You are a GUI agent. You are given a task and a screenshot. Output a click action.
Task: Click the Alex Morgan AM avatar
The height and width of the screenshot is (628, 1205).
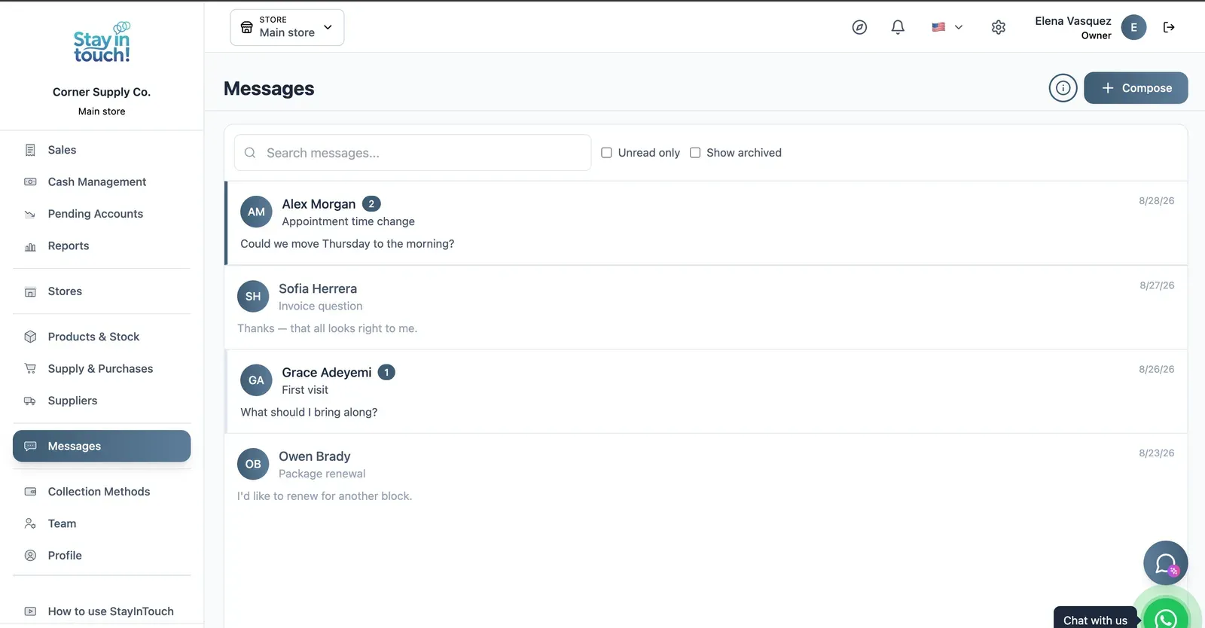click(x=256, y=212)
